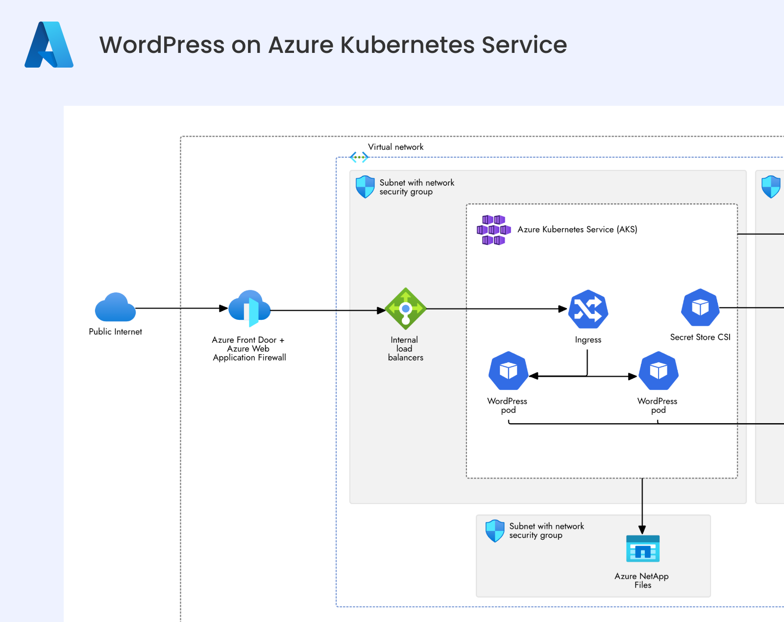Expand the Virtual network boundary icon

point(359,157)
